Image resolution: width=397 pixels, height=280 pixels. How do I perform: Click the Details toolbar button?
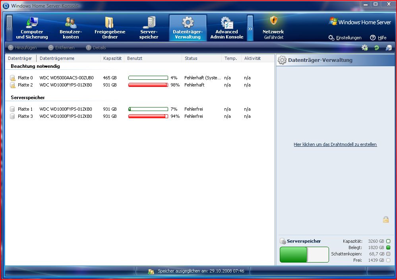pos(96,48)
